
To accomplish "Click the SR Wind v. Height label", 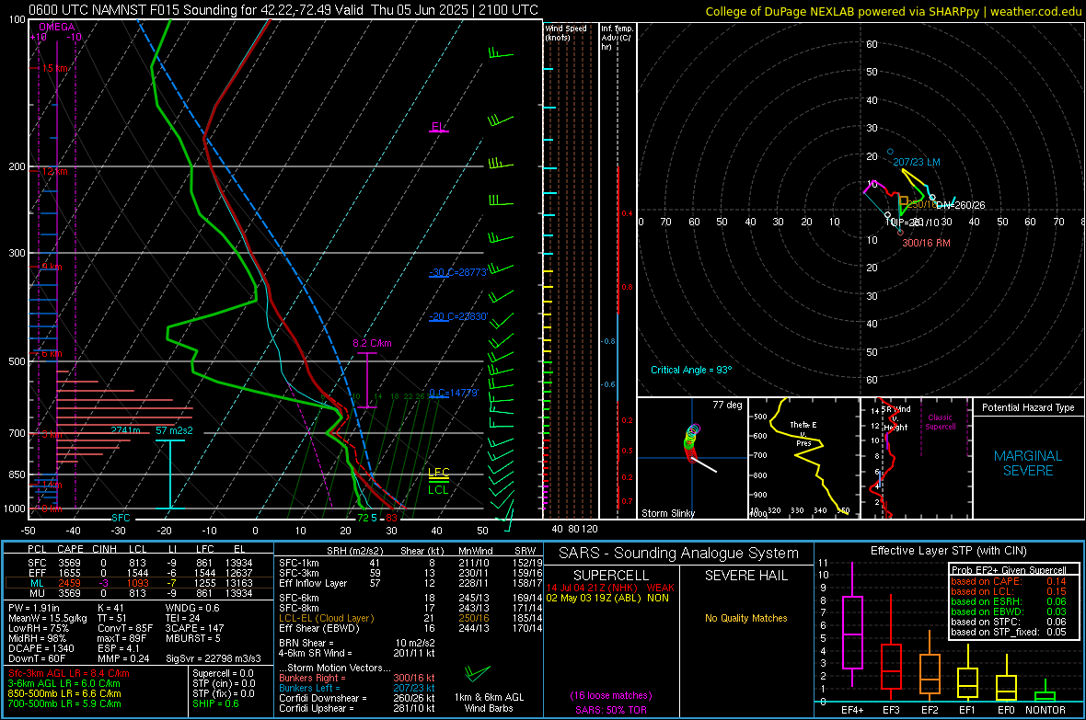I will (896, 418).
